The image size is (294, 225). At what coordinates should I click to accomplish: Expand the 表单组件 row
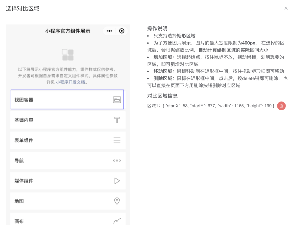point(68,140)
